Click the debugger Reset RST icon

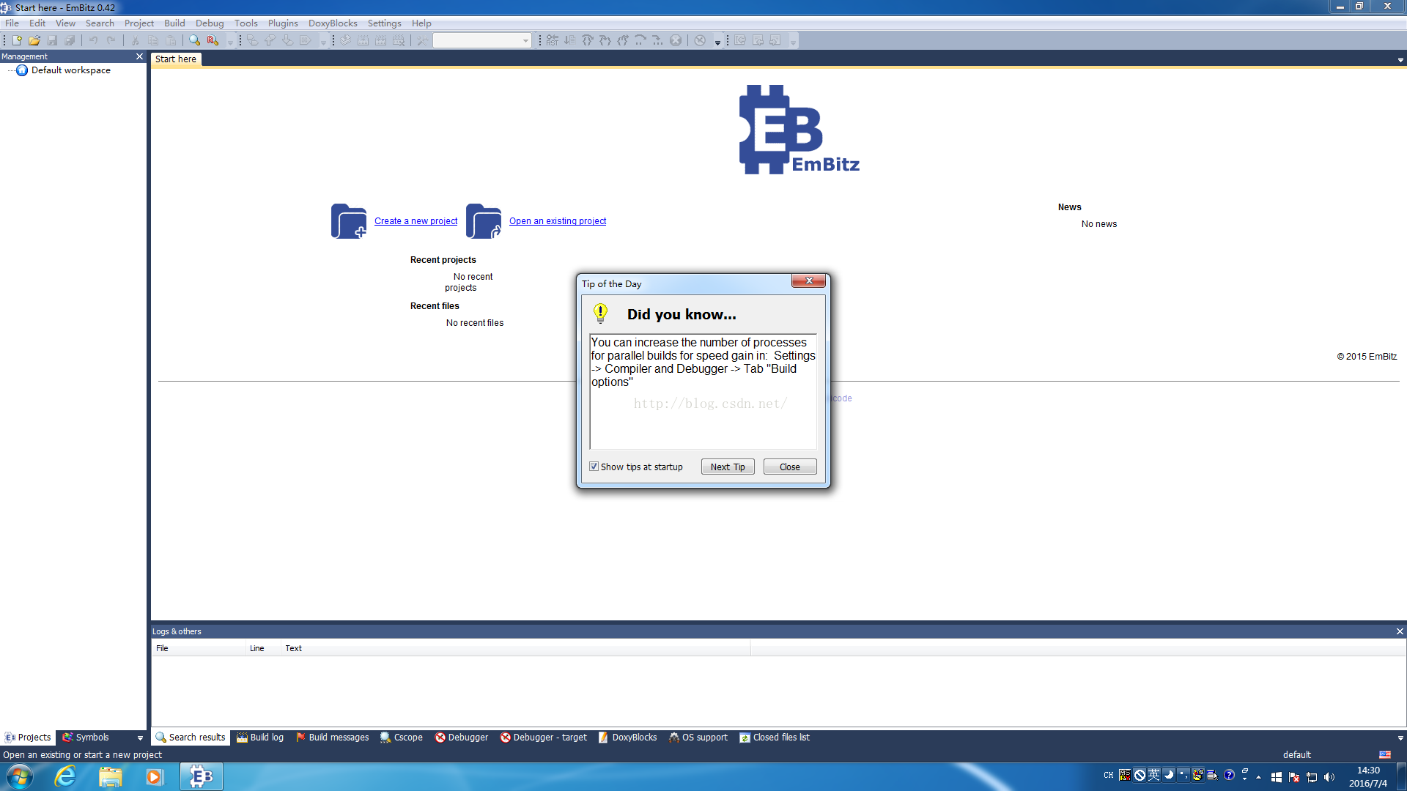pos(552,40)
